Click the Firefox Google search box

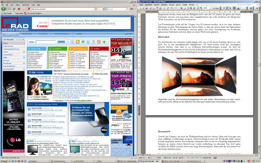(x=116, y=9)
